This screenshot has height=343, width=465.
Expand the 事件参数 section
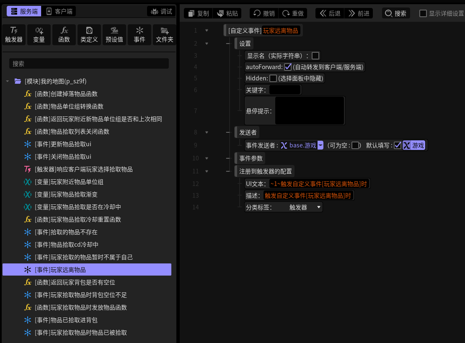click(207, 158)
